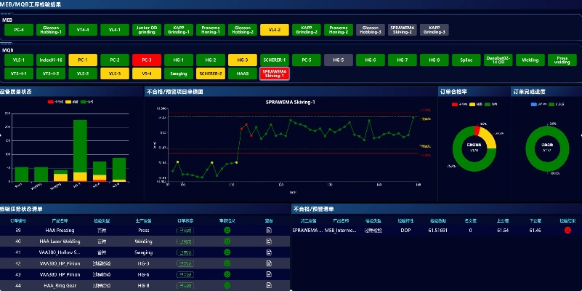Select the red PC-3 station tile
Viewport: 582px width, 291px height.
(x=147, y=60)
